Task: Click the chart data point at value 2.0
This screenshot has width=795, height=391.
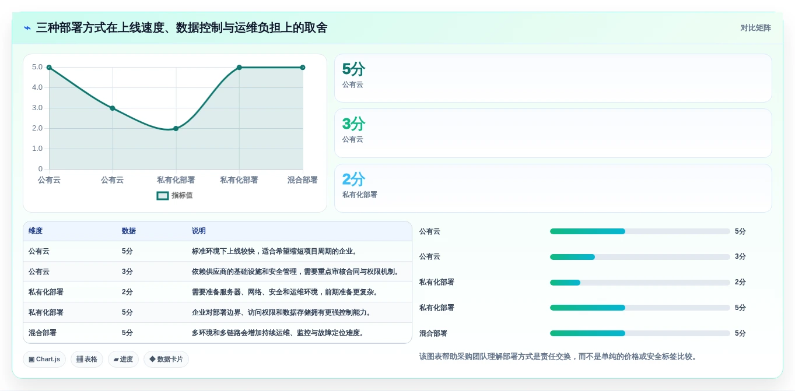Action: (176, 128)
